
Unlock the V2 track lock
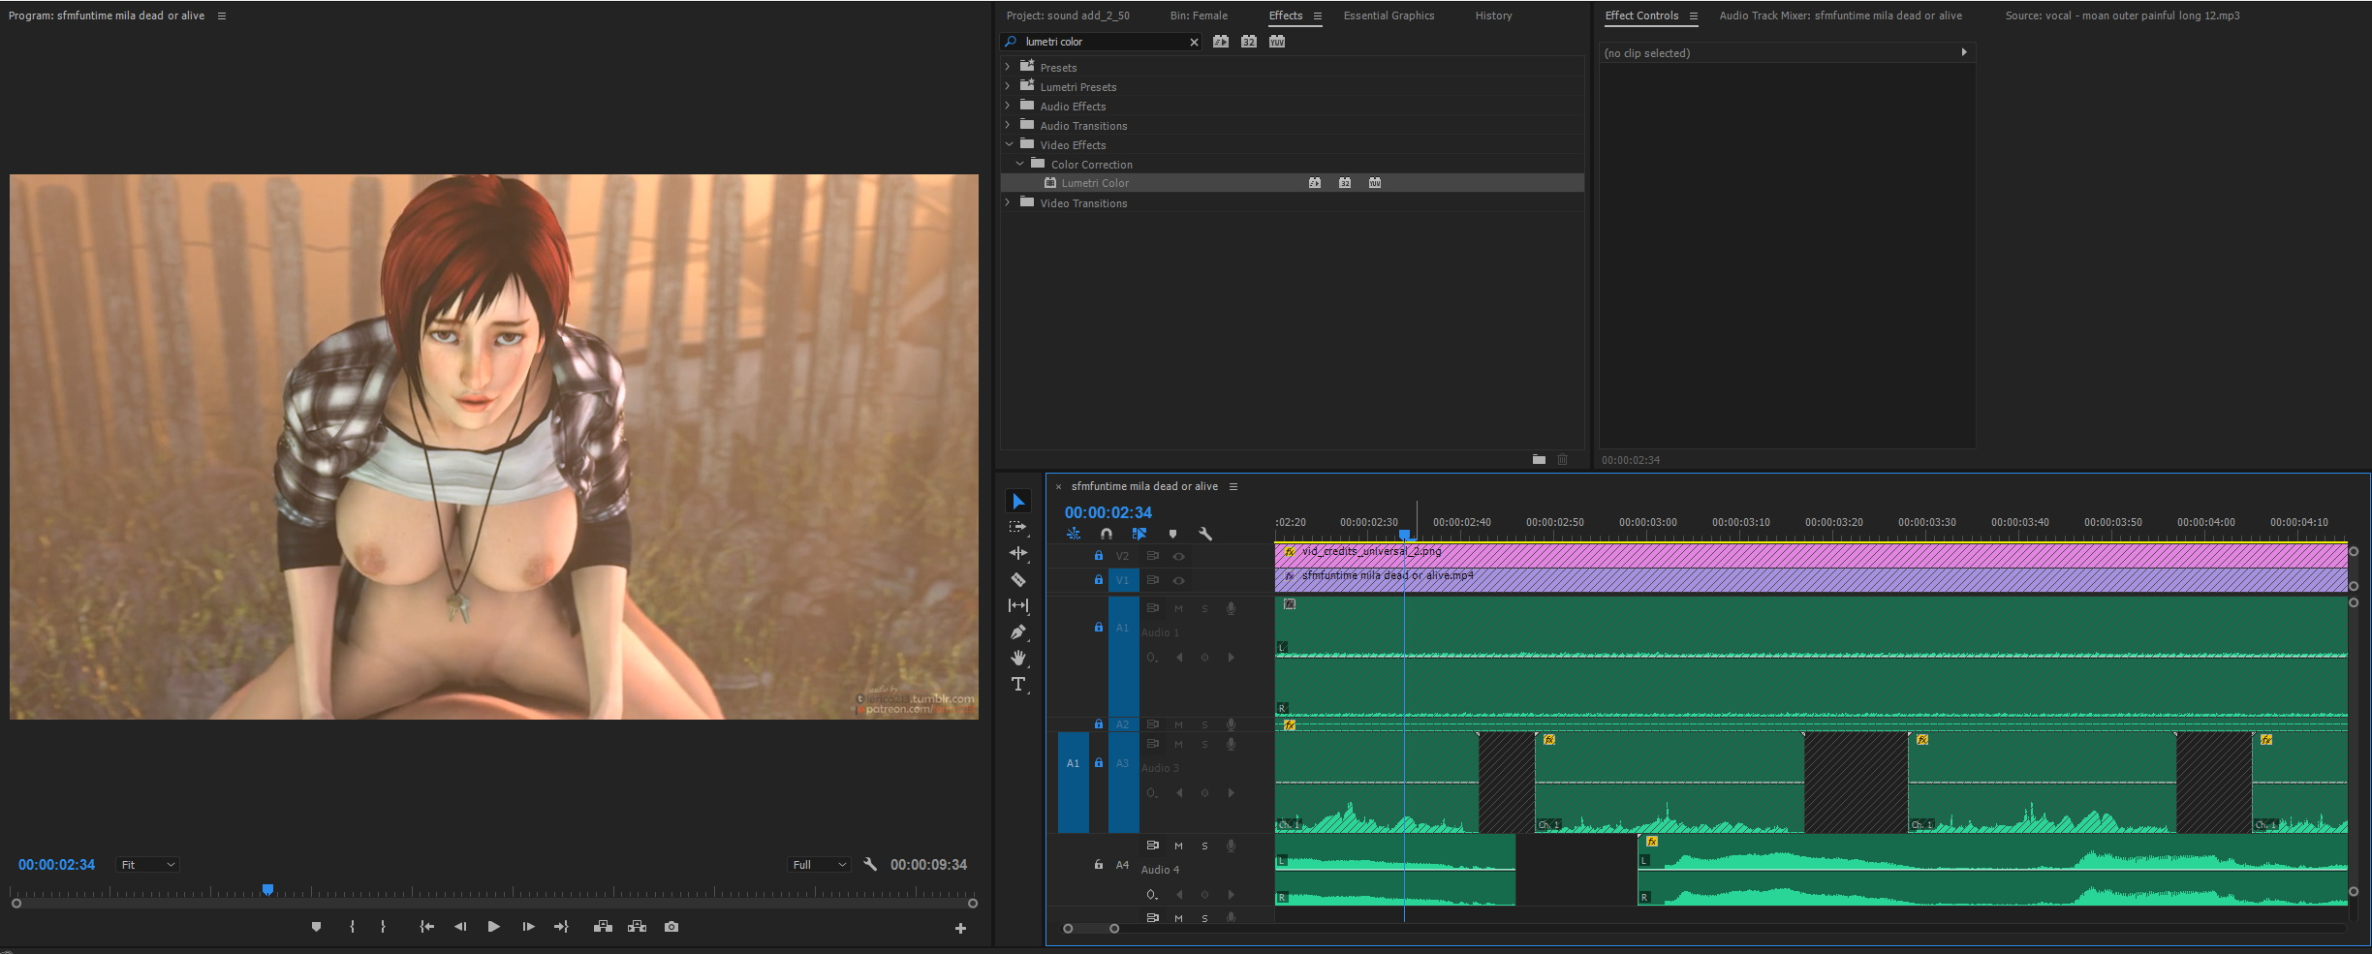click(x=1098, y=556)
